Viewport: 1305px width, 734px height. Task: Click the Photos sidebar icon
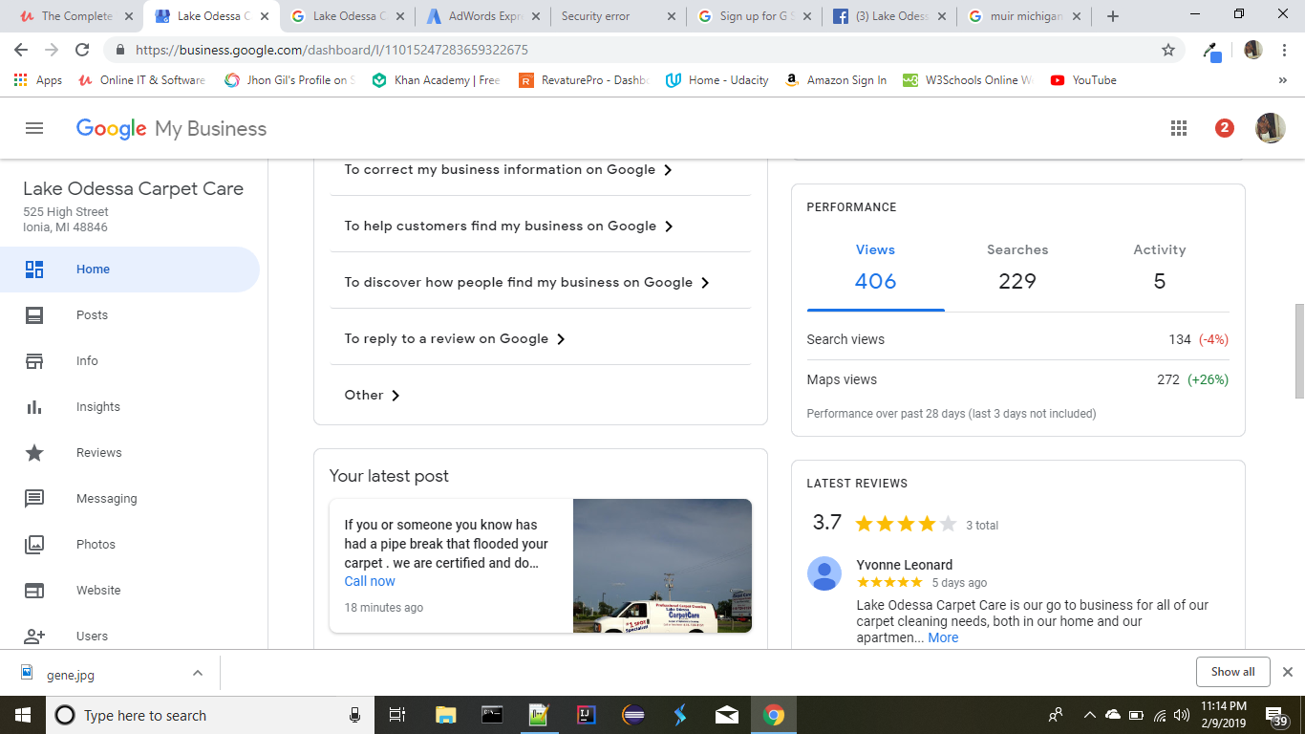click(34, 545)
